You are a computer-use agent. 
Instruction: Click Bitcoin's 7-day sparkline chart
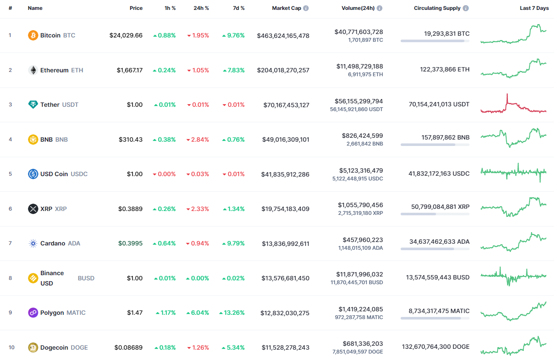(514, 35)
